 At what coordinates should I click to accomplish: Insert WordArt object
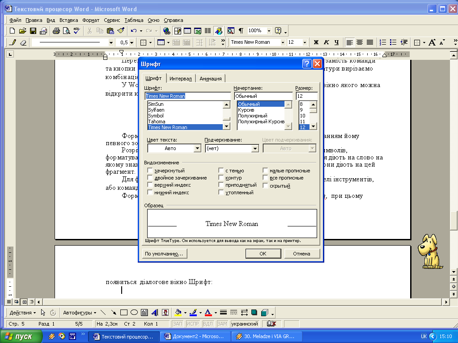tap(155, 313)
